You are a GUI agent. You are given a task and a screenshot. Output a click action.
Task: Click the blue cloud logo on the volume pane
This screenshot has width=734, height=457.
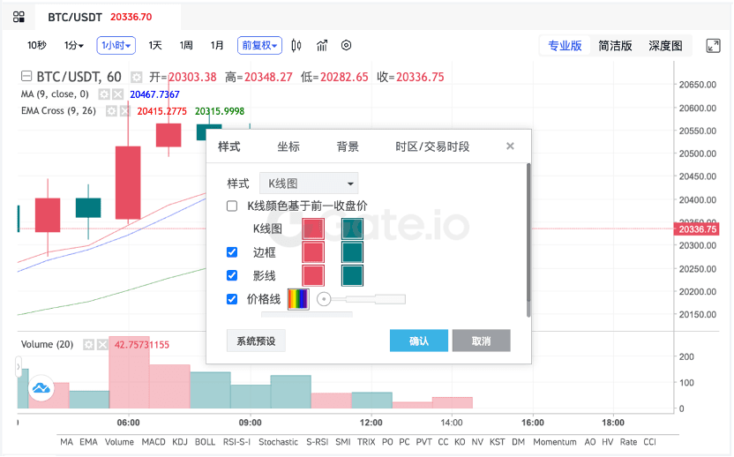[x=41, y=387]
